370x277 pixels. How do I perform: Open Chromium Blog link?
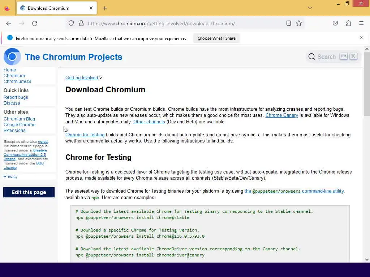[19, 119]
